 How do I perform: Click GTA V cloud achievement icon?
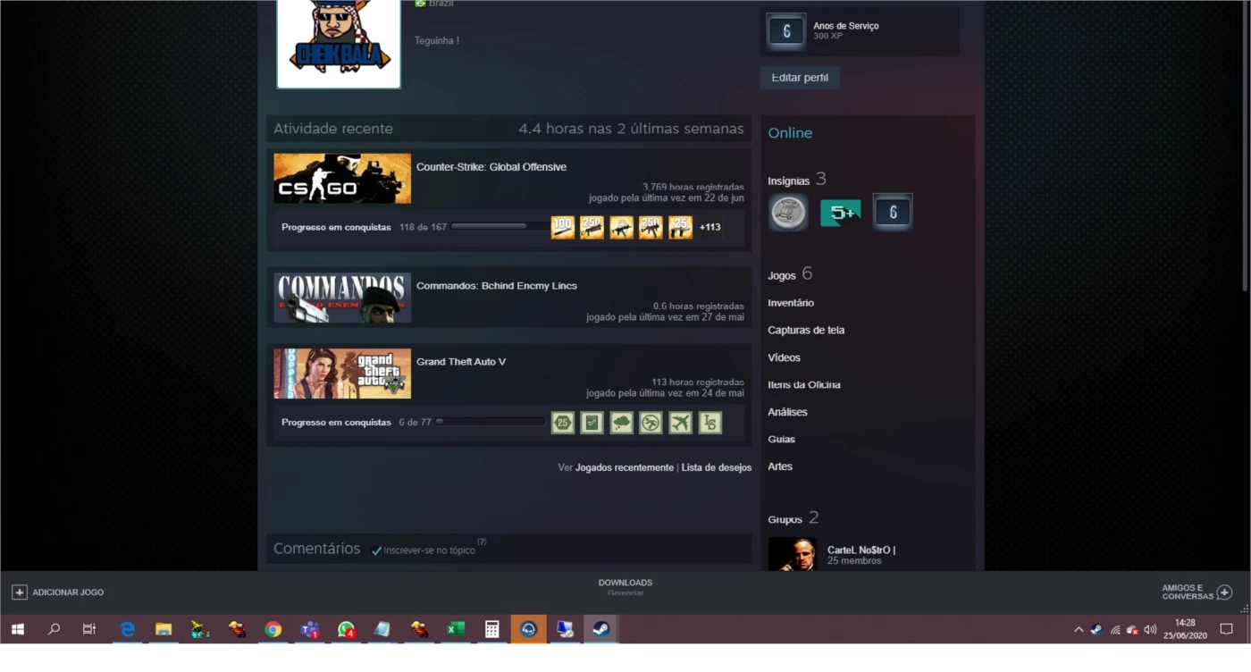(621, 423)
